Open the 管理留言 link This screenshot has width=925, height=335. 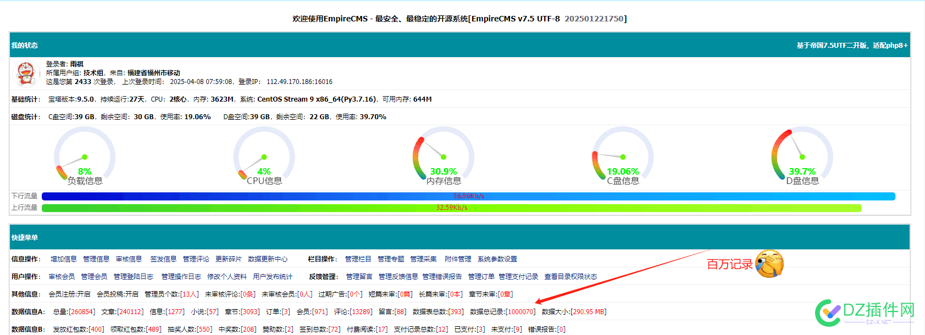tap(359, 277)
